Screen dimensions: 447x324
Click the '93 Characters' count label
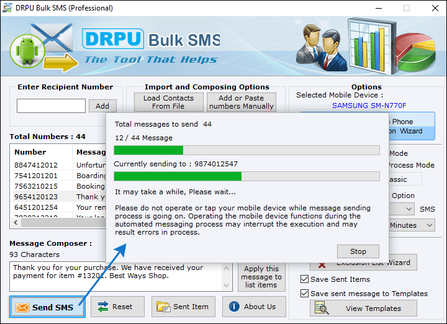35,254
